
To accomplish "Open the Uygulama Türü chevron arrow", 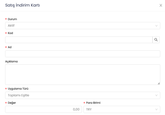I will pyautogui.click(x=156, y=95).
